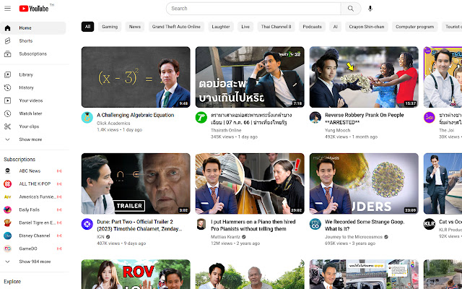
Task: Select the Gaming filter chip
Action: (x=110, y=27)
